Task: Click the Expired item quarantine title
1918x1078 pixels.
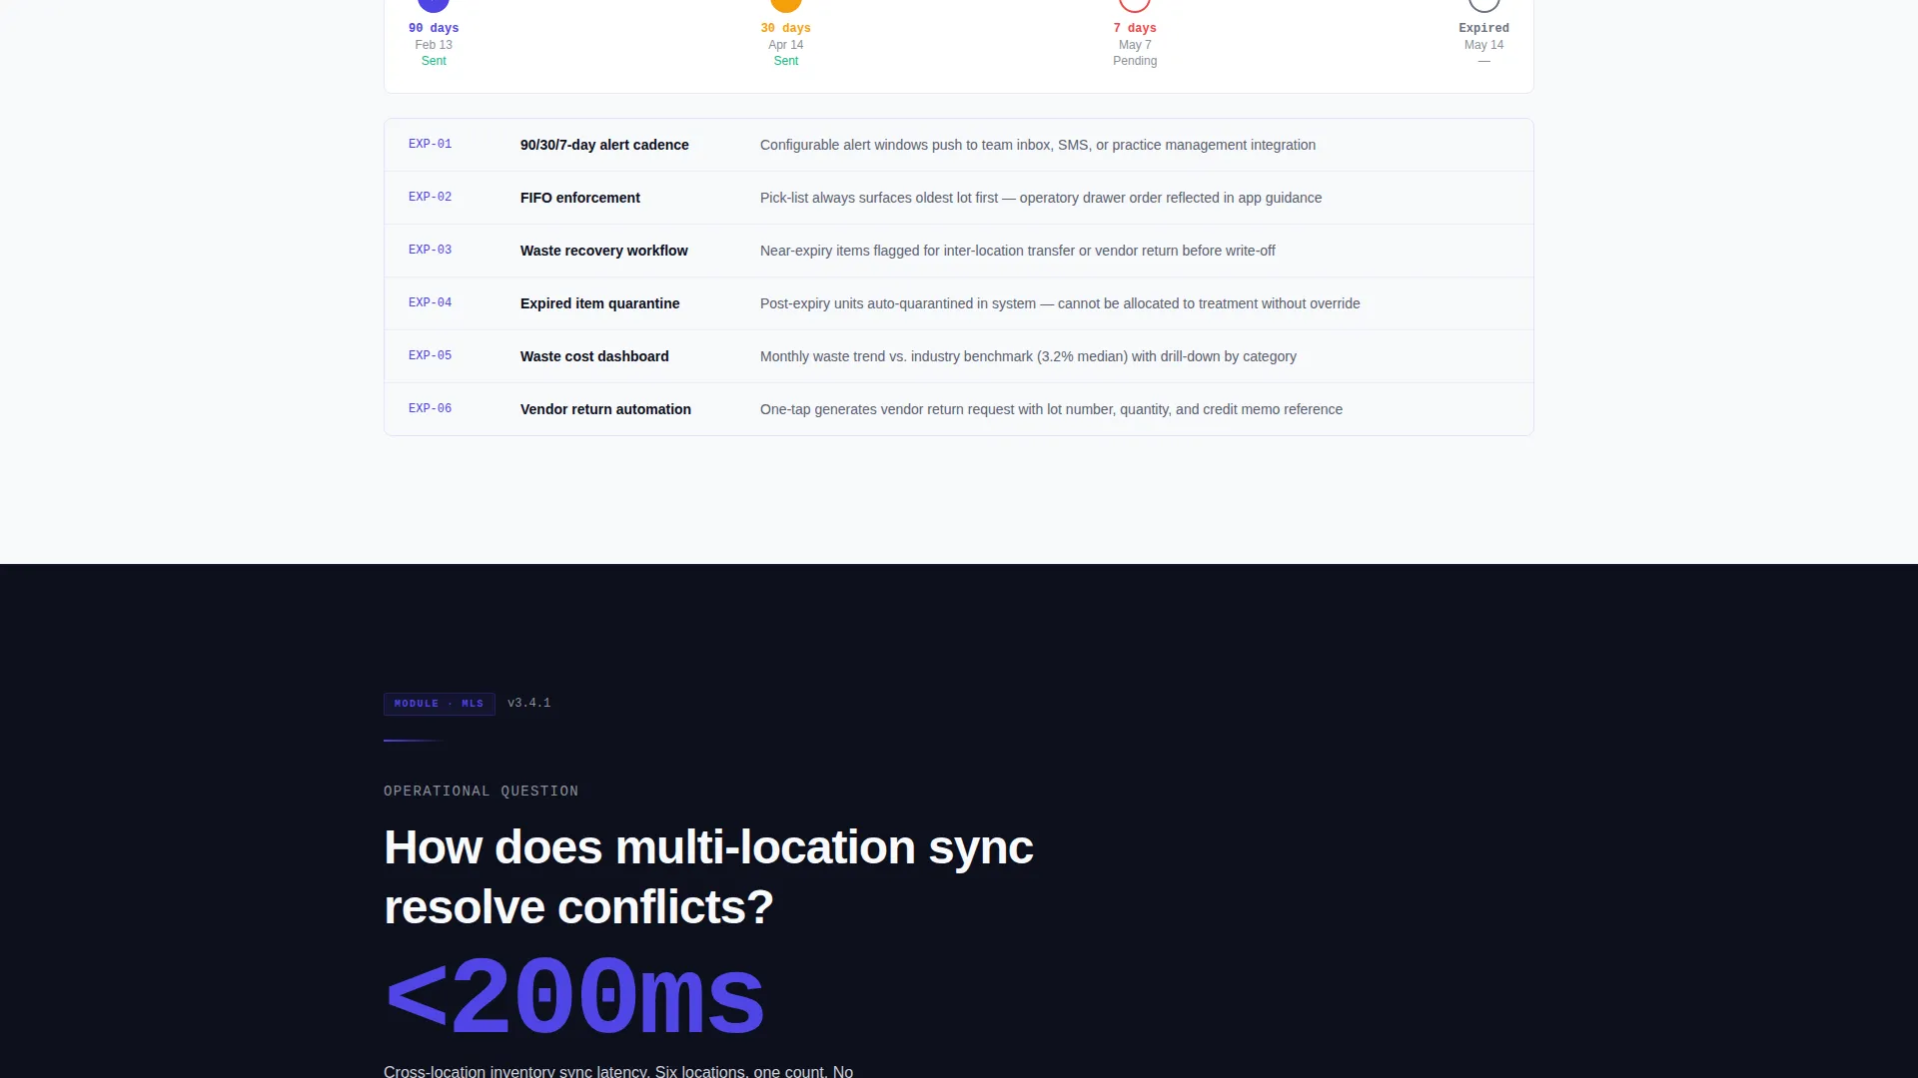Action: tap(599, 303)
